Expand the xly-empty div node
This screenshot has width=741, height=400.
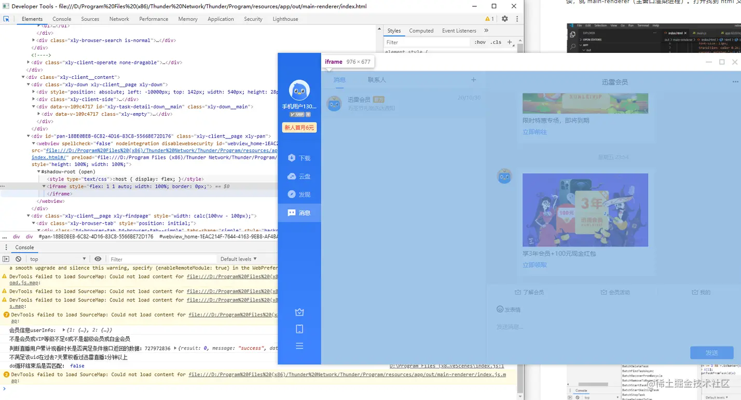(39, 114)
